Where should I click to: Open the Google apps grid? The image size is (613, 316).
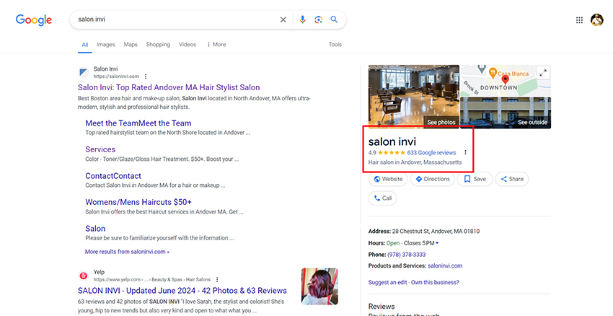579,20
